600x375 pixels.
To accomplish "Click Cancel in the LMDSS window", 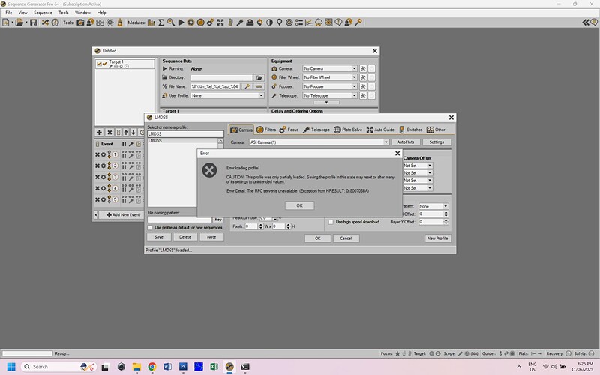I will (346, 238).
